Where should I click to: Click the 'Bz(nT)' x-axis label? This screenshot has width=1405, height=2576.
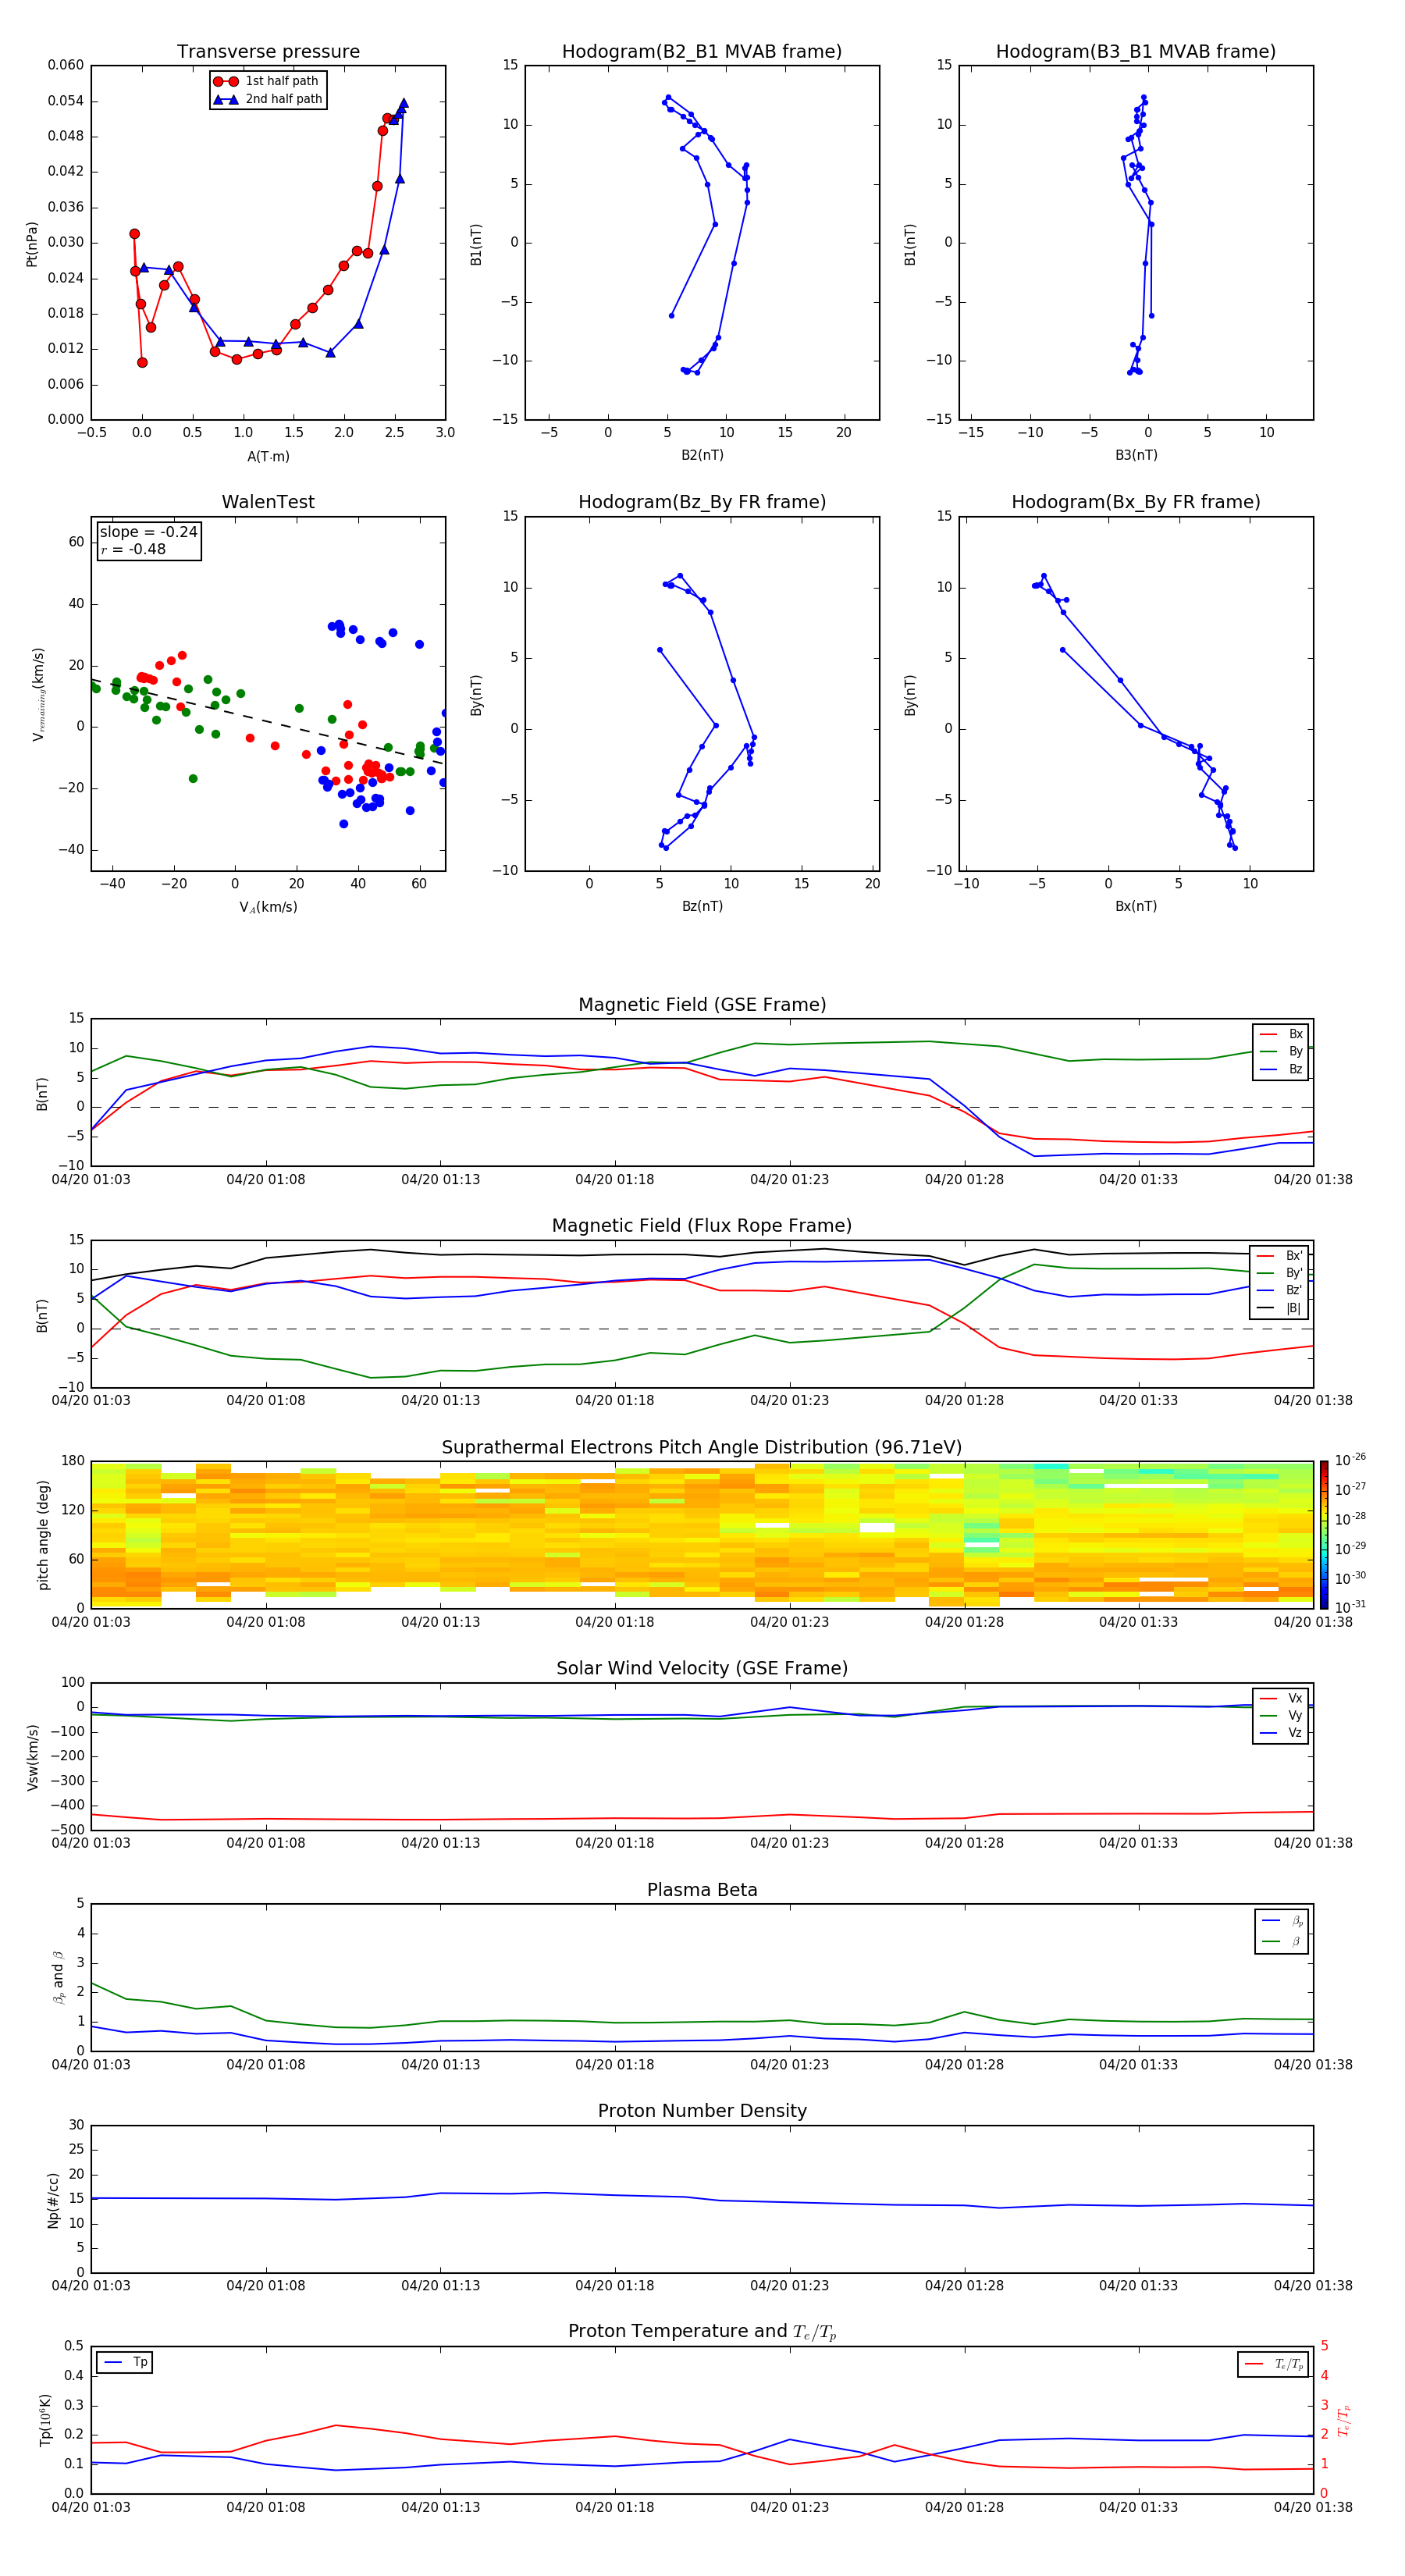(x=702, y=906)
